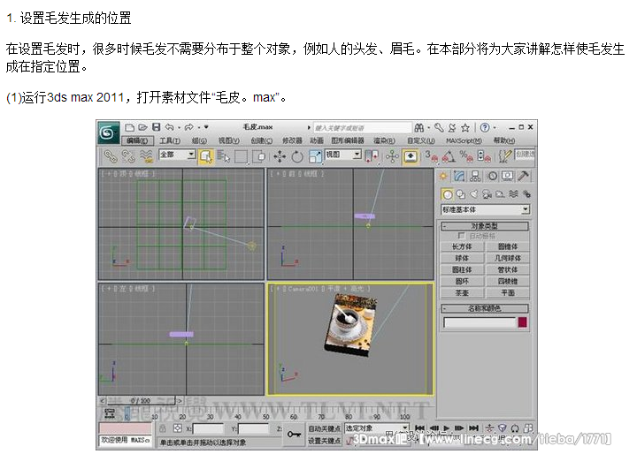Toggle the 3D Snaps icon
637x454 pixels.
coord(431,156)
